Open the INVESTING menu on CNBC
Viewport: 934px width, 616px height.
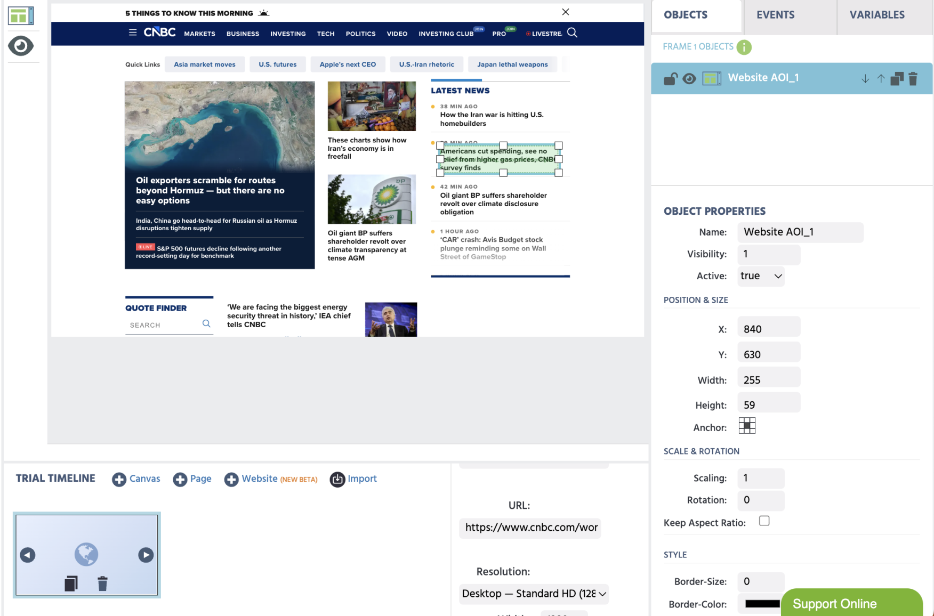288,34
